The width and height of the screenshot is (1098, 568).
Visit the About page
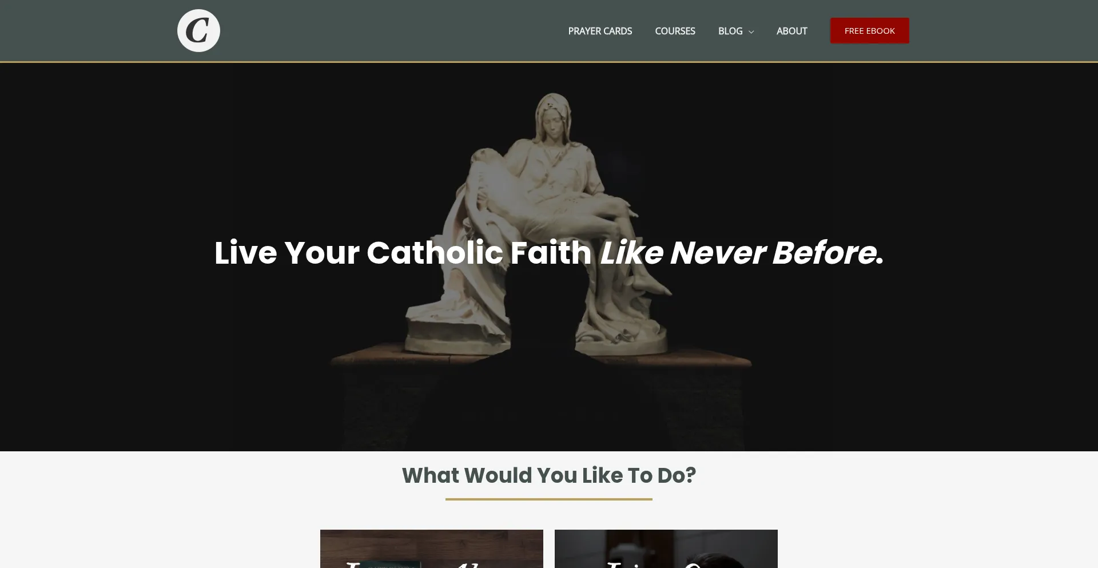(791, 31)
